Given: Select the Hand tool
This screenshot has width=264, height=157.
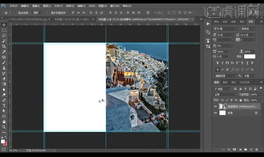Looking at the screenshot, I should pyautogui.click(x=4, y=122).
